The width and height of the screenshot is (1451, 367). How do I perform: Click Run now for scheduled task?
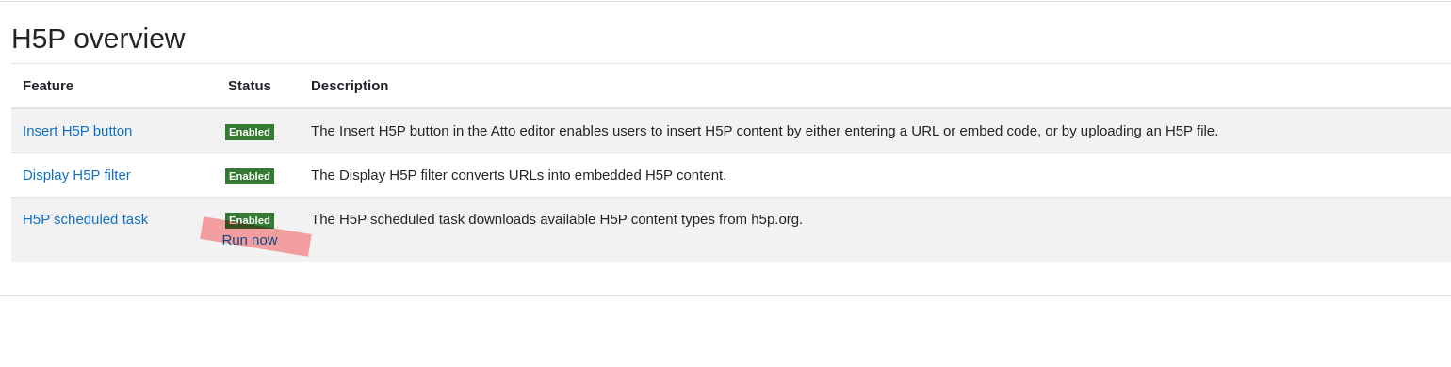[250, 240]
